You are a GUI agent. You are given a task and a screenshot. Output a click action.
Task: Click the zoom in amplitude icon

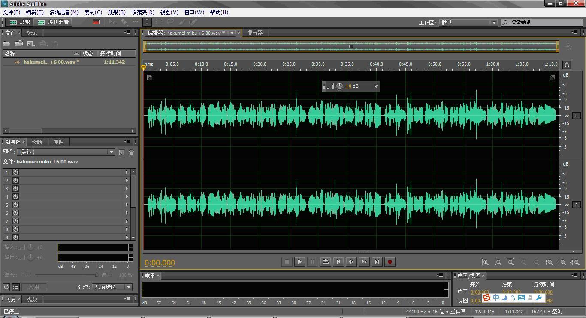point(485,262)
